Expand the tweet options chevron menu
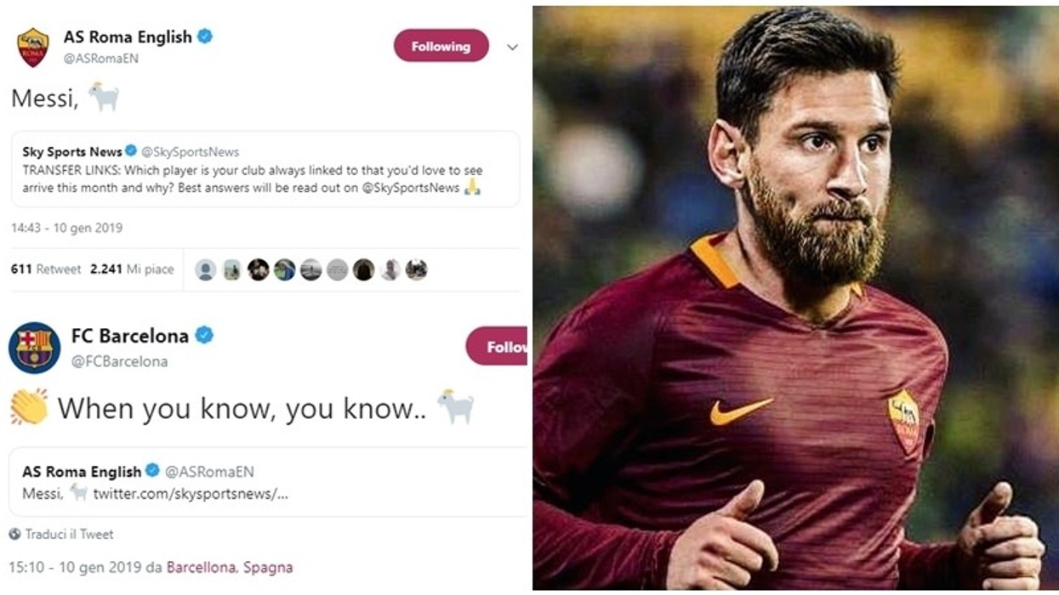The height and width of the screenshot is (595, 1059). (512, 48)
